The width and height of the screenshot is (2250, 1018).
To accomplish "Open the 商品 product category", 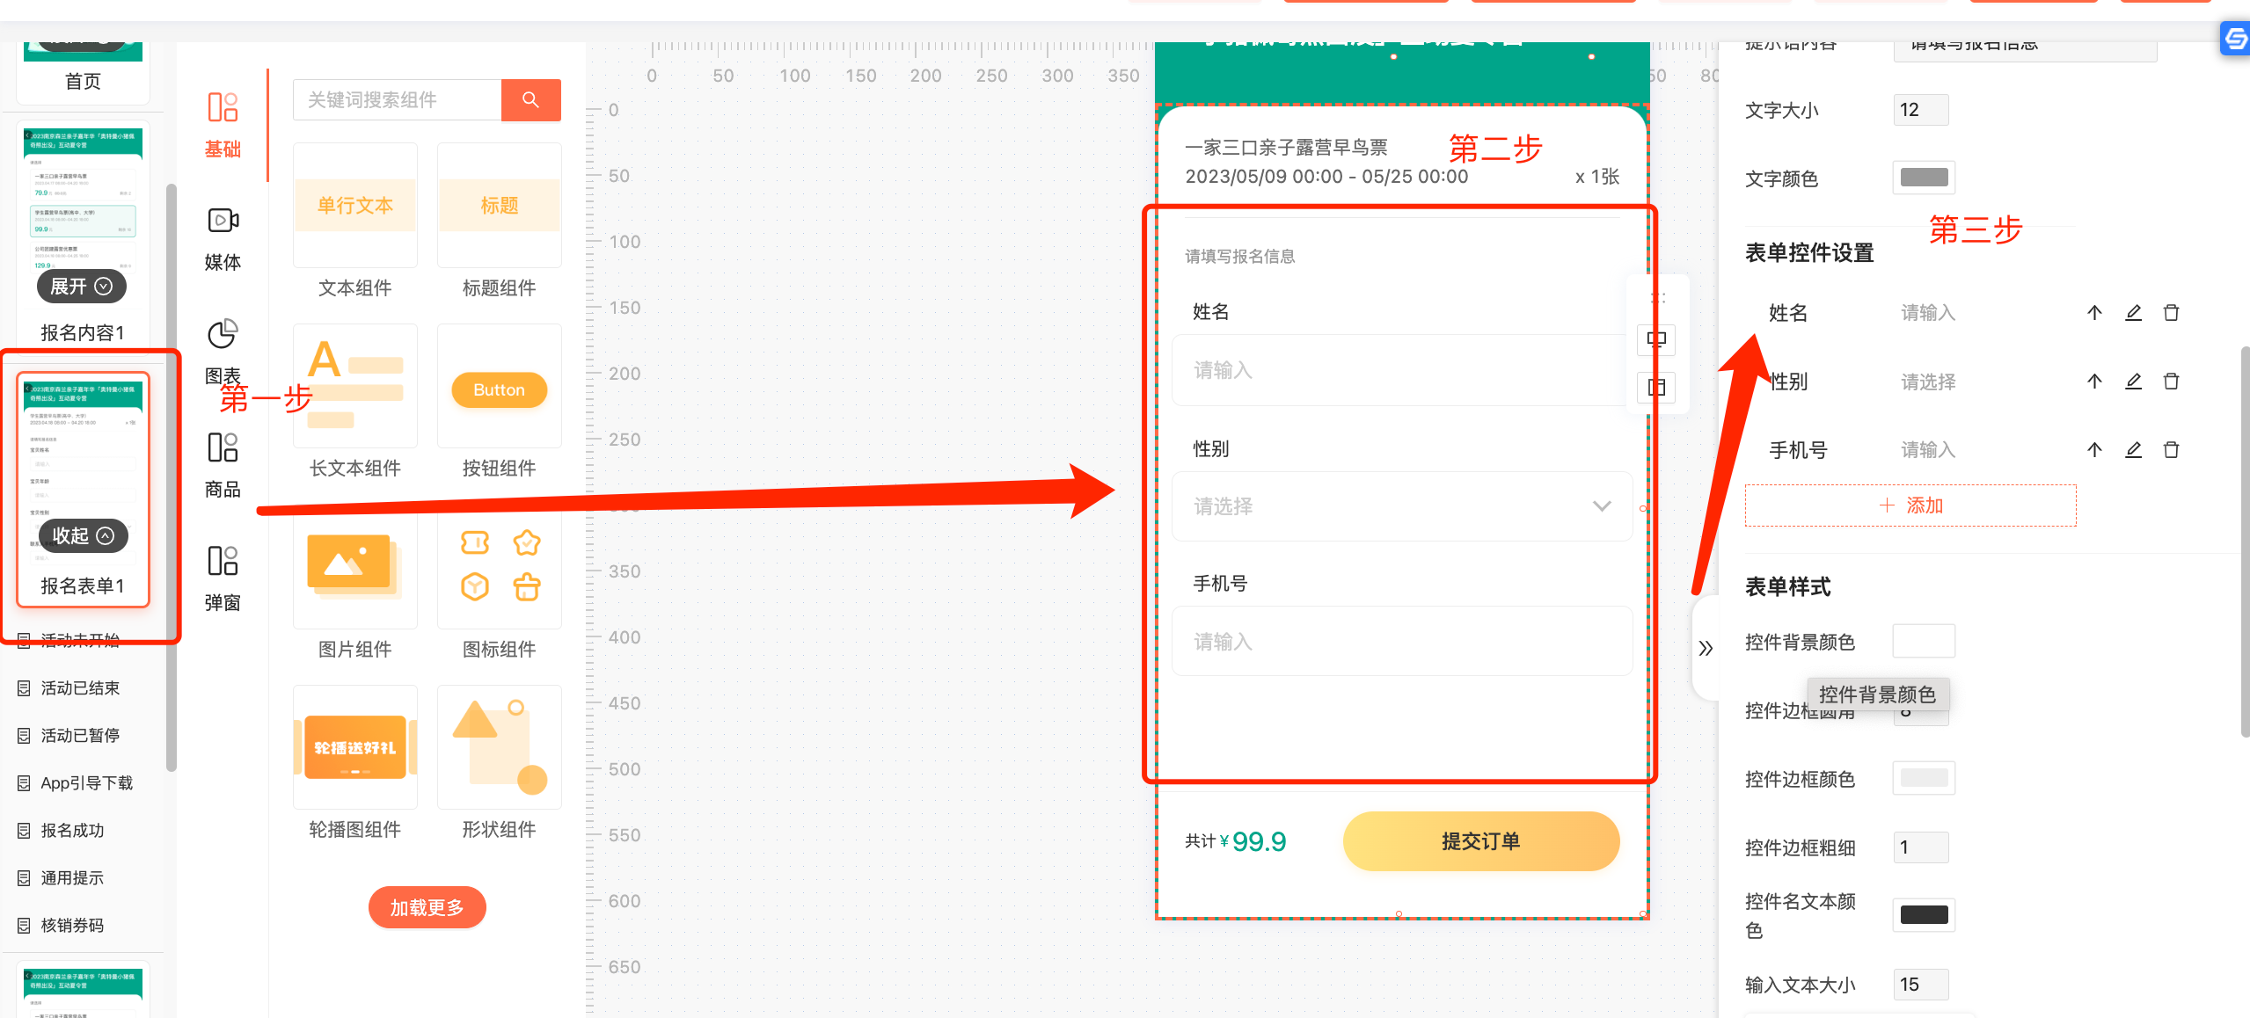I will (x=223, y=464).
